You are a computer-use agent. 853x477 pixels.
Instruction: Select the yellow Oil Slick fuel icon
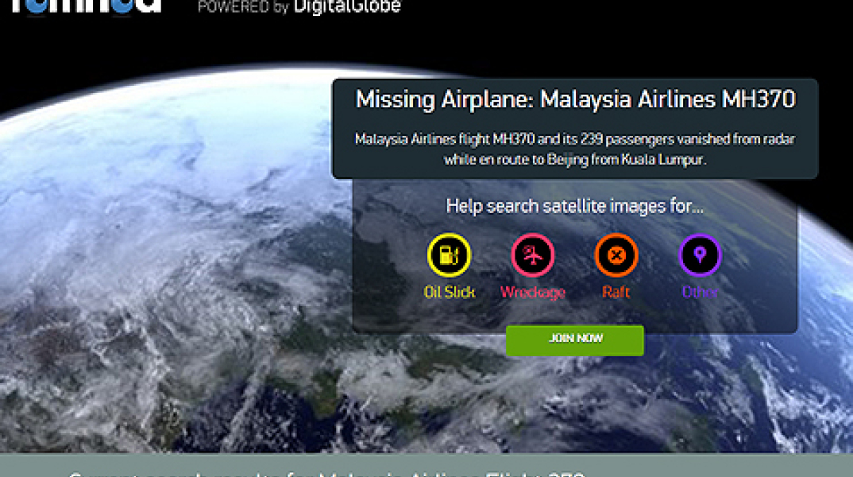pos(449,255)
